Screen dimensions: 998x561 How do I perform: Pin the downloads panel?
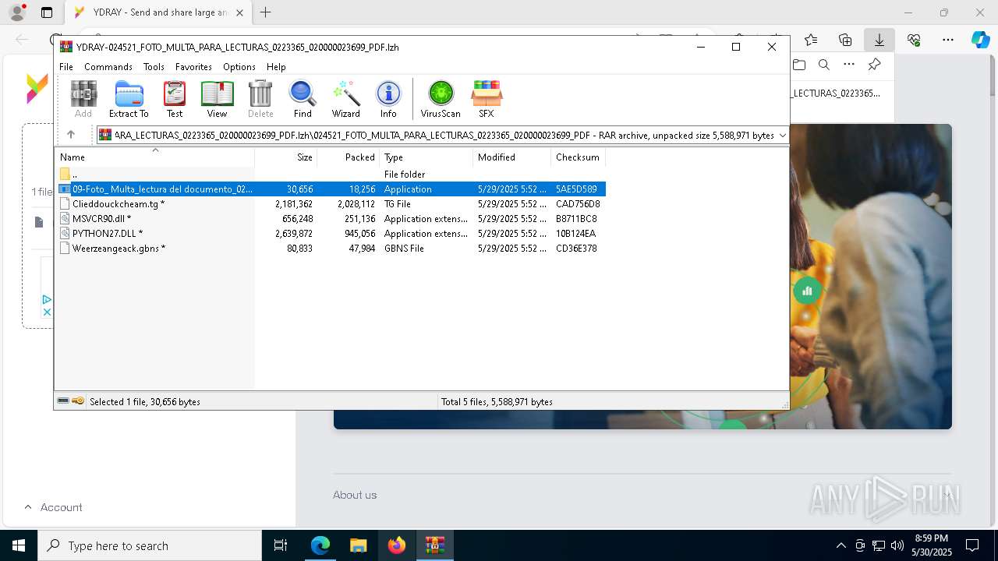(x=874, y=65)
